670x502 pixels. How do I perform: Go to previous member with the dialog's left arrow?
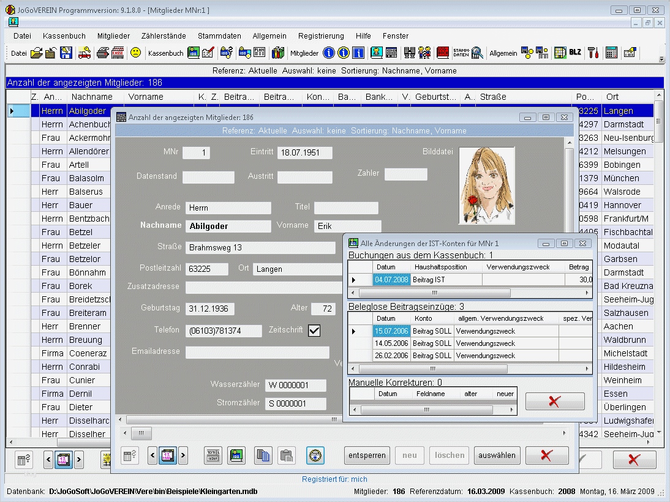[x=153, y=455]
